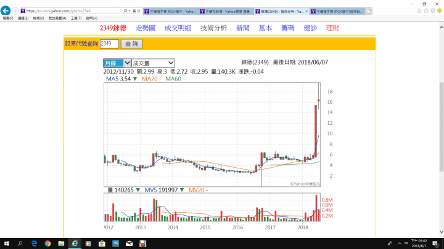Click the search magnifier icon in address bar

[125, 10]
